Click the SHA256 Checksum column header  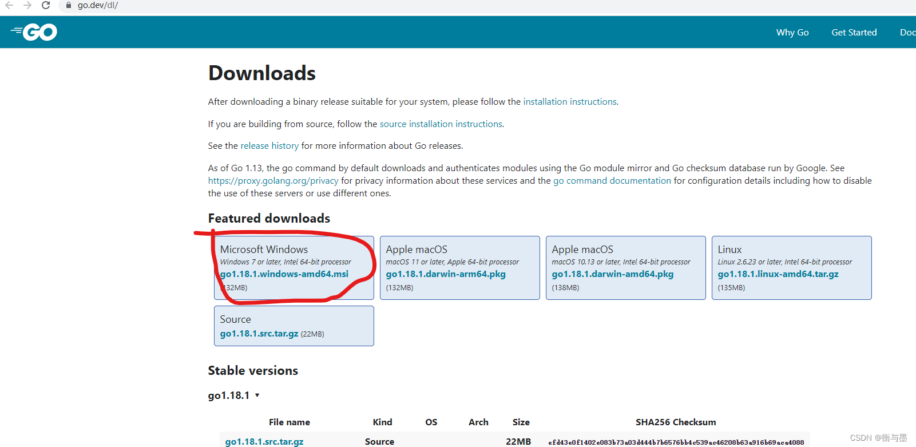(x=676, y=422)
